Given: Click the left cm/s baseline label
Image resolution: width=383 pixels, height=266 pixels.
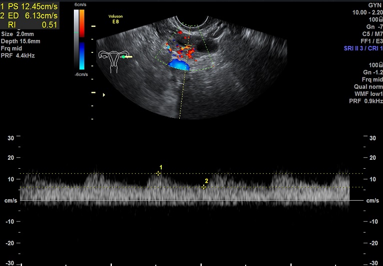Looking at the screenshot, I should [x=10, y=200].
